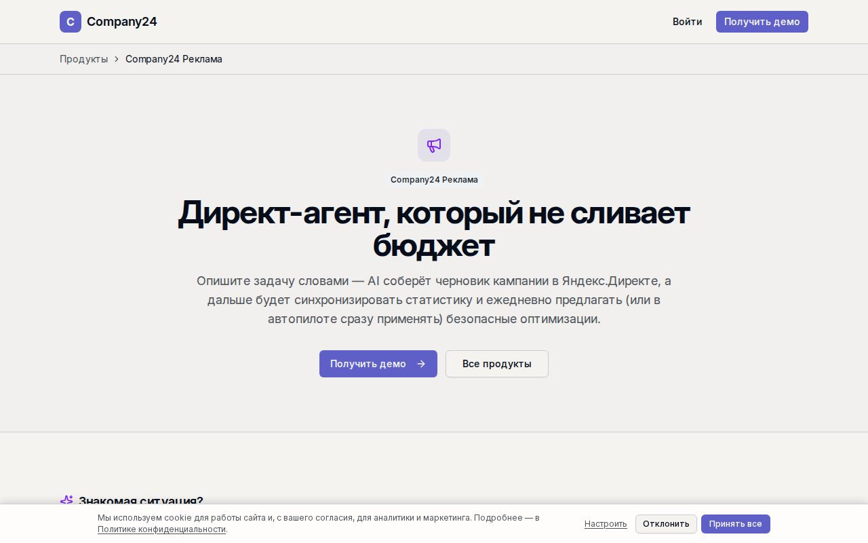Screen dimensions: 868x543
Task: Click the Company24 logo icon
Action: pos(71,22)
